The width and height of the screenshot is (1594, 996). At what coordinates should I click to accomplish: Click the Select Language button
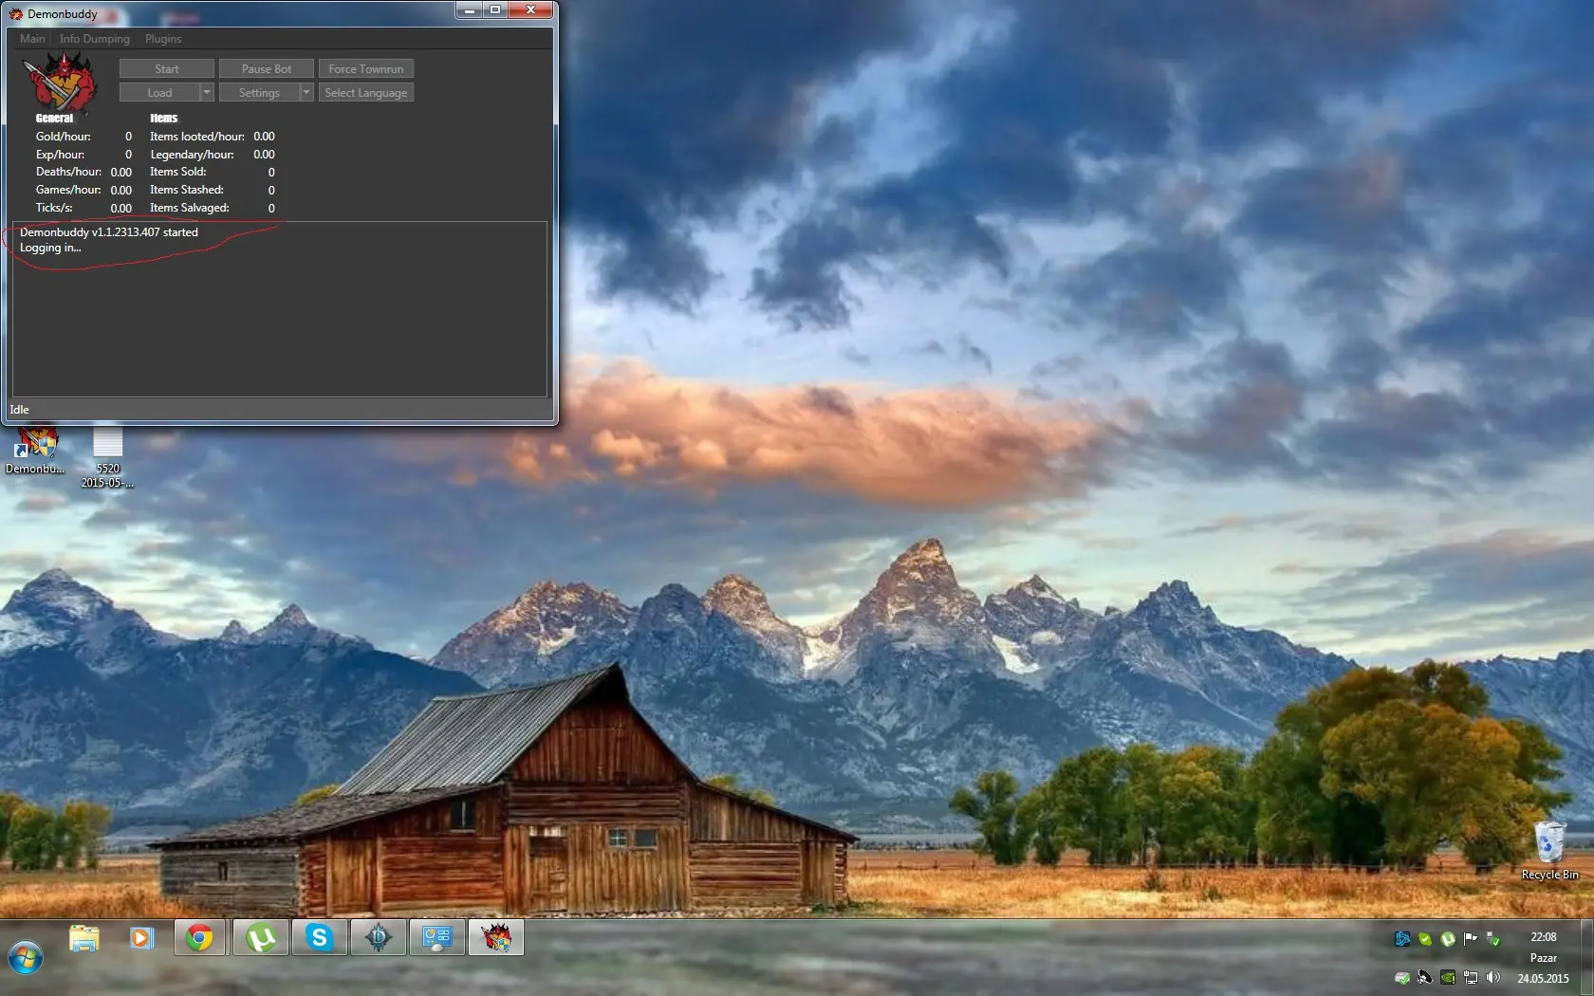point(366,93)
